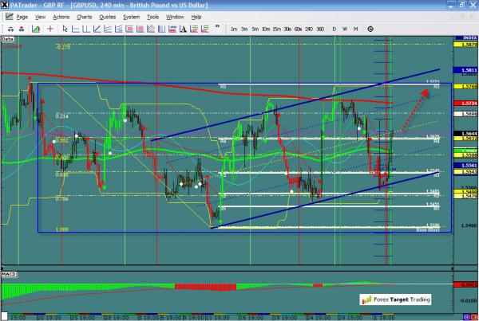
Task: Click the 1.000 Fibonacci level label
Action: (x=62, y=229)
